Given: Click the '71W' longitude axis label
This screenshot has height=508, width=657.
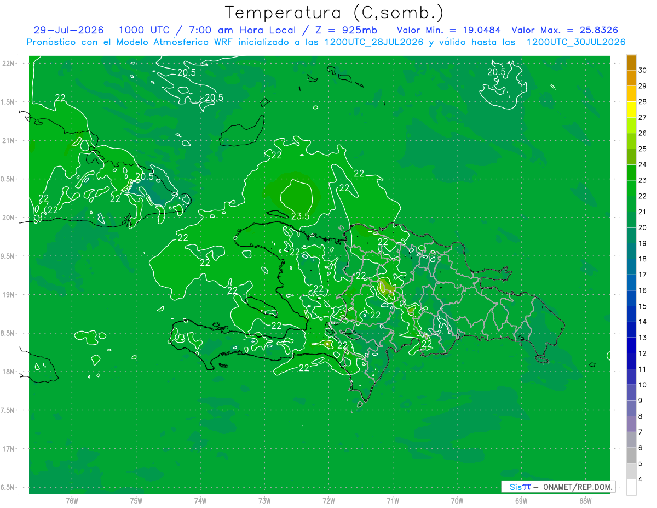Looking at the screenshot, I should (393, 501).
